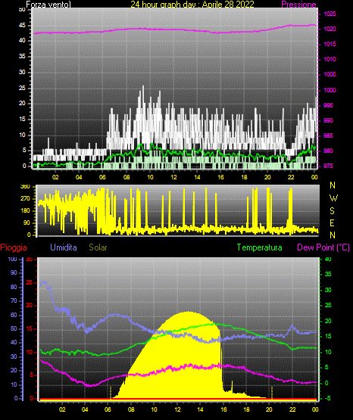Click the Dew Point (°C) legend label
The image size is (353, 420).
(323, 247)
